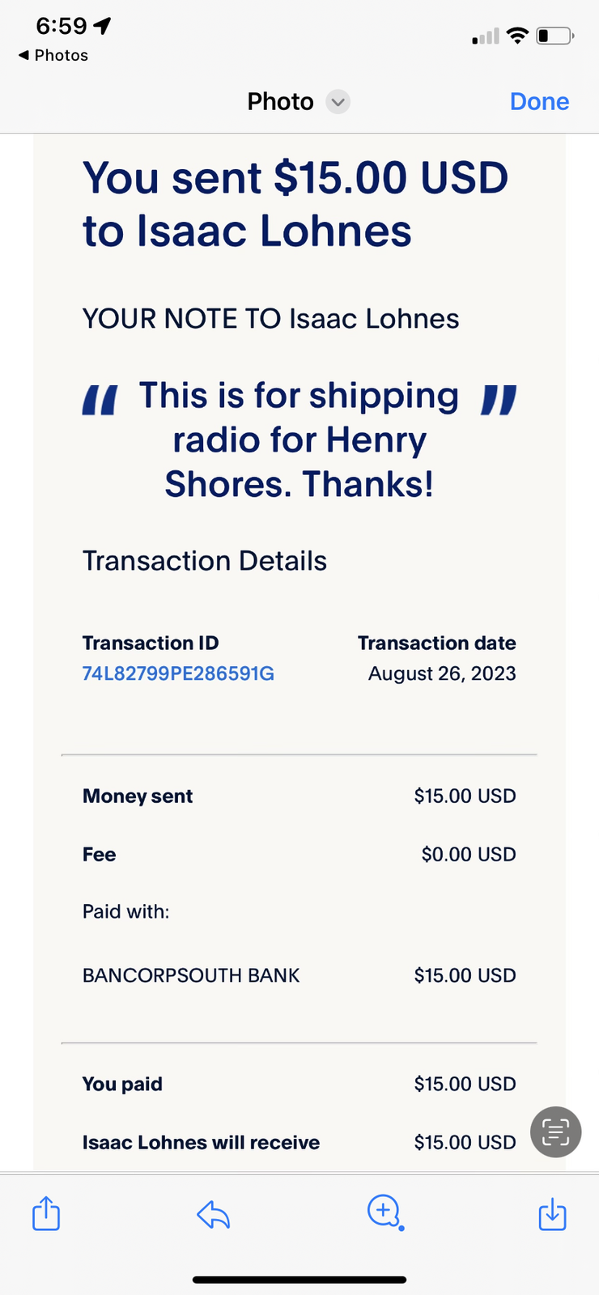Tap the note text about shipping radio
The height and width of the screenshot is (1295, 599).
point(299,439)
